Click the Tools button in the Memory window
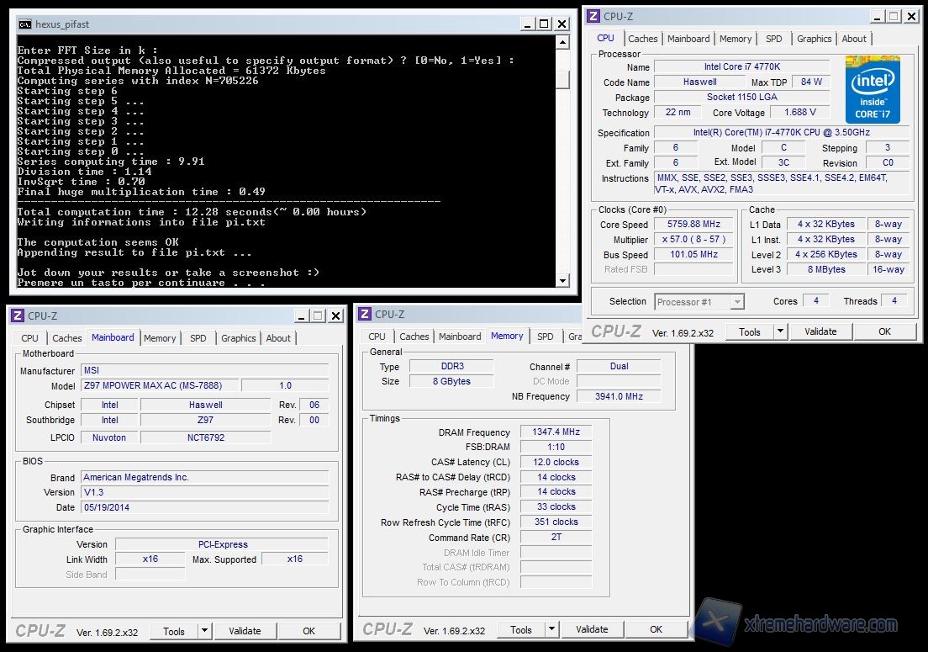Image resolution: width=928 pixels, height=652 pixels. click(x=521, y=629)
